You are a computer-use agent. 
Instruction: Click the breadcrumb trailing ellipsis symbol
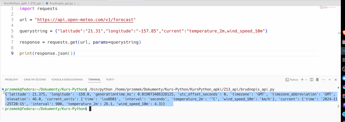(x=79, y=3)
